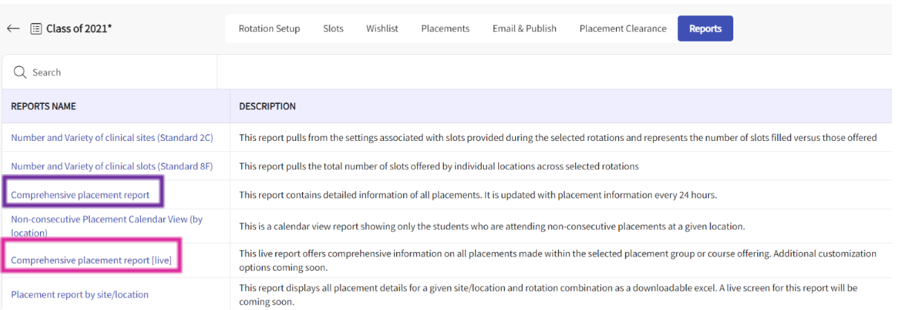Open Placement report by site/location
This screenshot has height=310, width=904.
coord(79,294)
